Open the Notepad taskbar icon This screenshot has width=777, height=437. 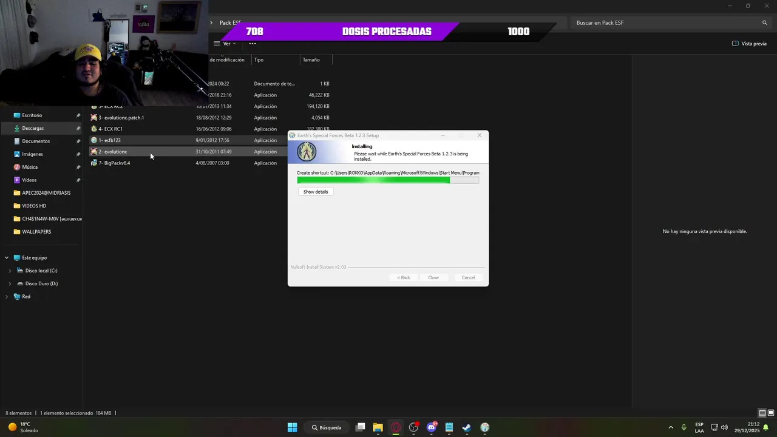[449, 427]
